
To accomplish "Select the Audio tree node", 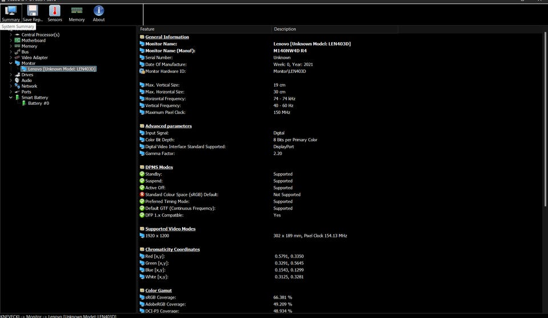I will (x=26, y=80).
